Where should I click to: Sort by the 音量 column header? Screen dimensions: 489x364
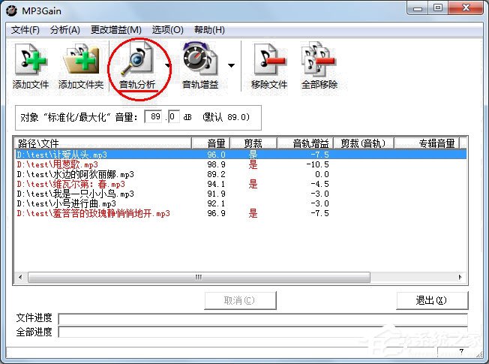[x=211, y=143]
